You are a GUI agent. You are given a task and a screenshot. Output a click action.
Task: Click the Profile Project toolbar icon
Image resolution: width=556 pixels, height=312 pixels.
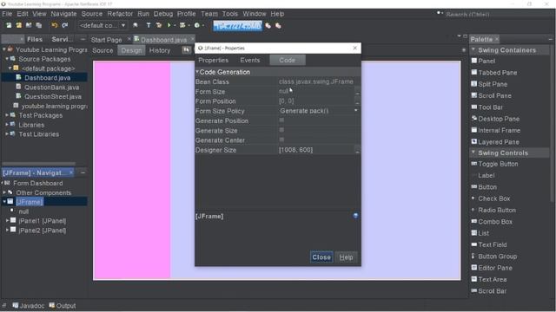[x=197, y=25]
